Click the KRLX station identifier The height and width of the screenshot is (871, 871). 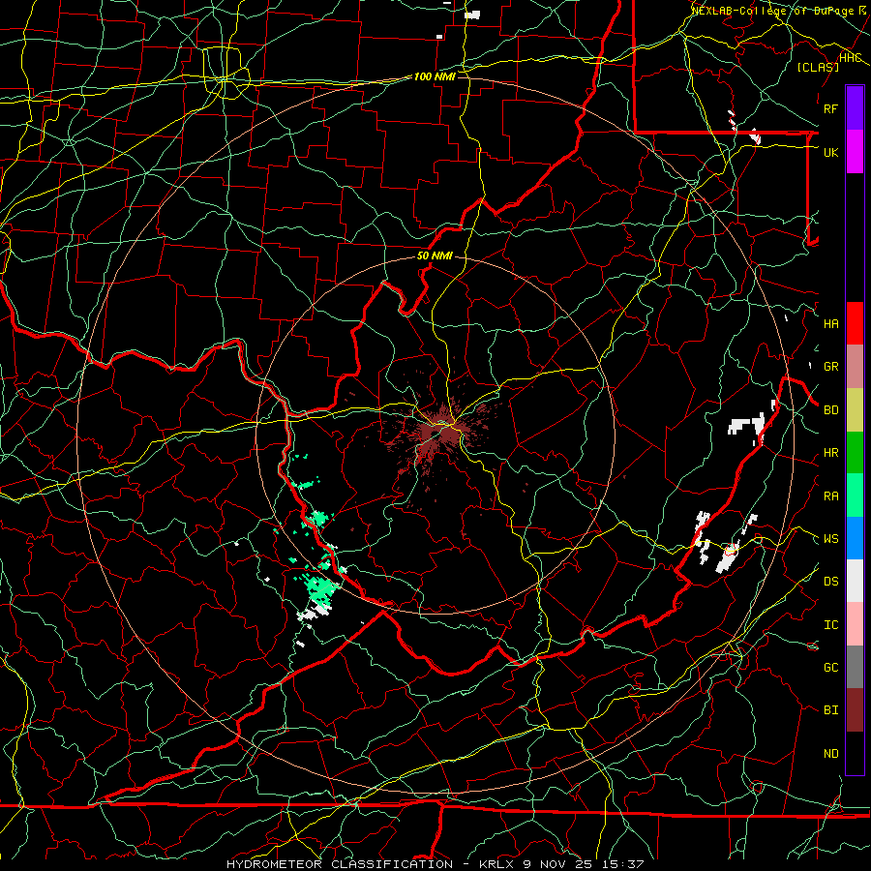(496, 864)
